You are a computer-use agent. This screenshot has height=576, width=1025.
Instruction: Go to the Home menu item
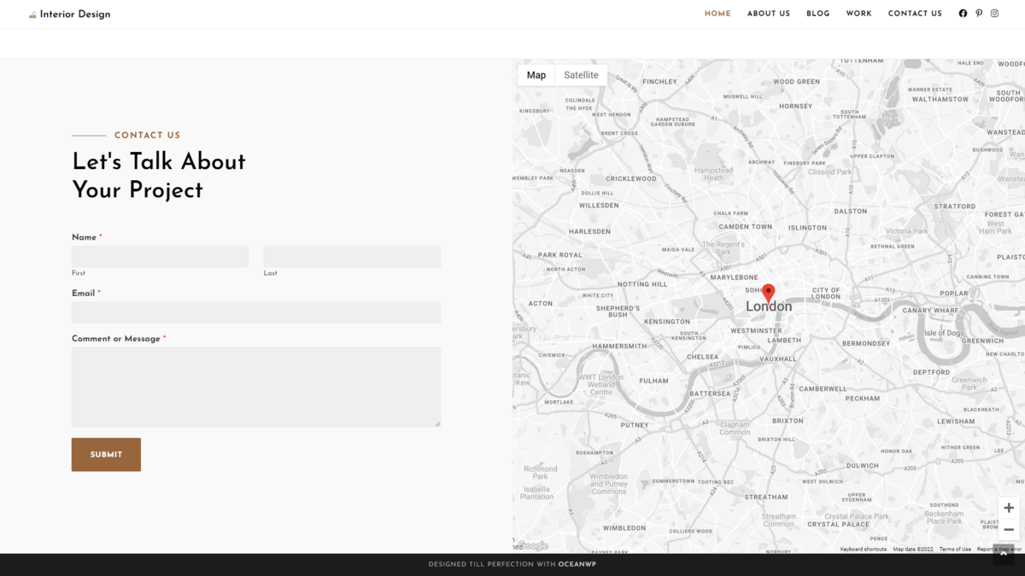coord(717,14)
